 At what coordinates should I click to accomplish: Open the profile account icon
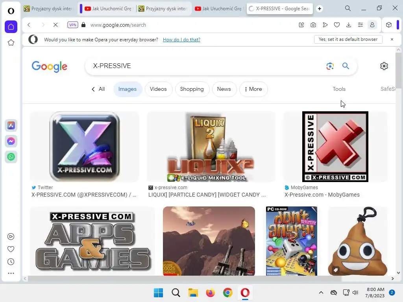[x=372, y=25]
